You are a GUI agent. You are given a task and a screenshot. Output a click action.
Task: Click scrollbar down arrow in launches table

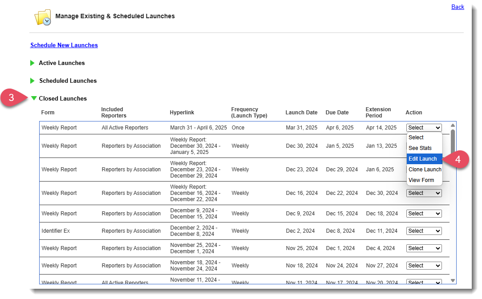tap(453, 280)
